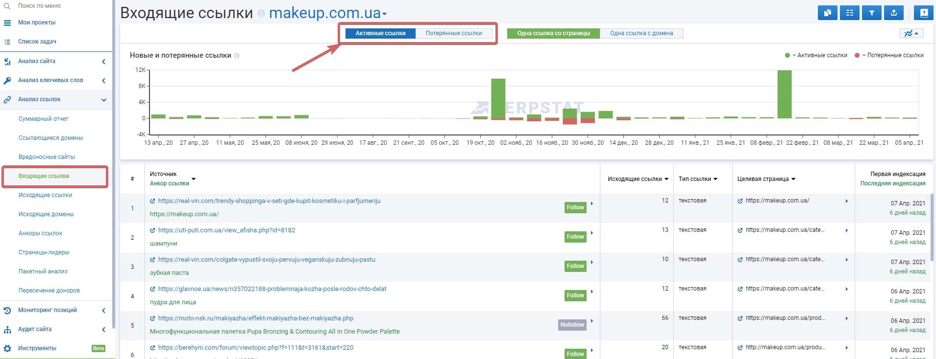This screenshot has width=936, height=359.
Task: Open the funnel filter button
Action: click(871, 13)
